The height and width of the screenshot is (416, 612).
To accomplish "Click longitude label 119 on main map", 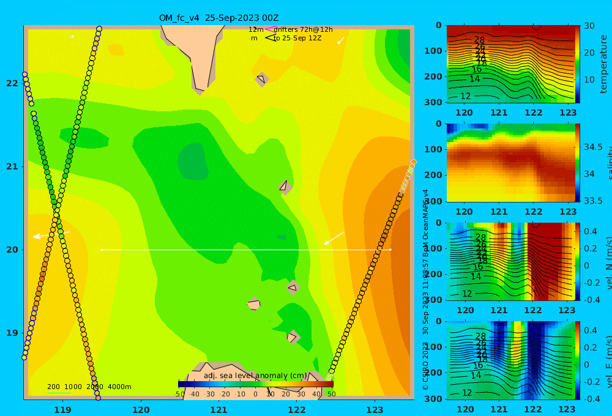I will 63,410.
